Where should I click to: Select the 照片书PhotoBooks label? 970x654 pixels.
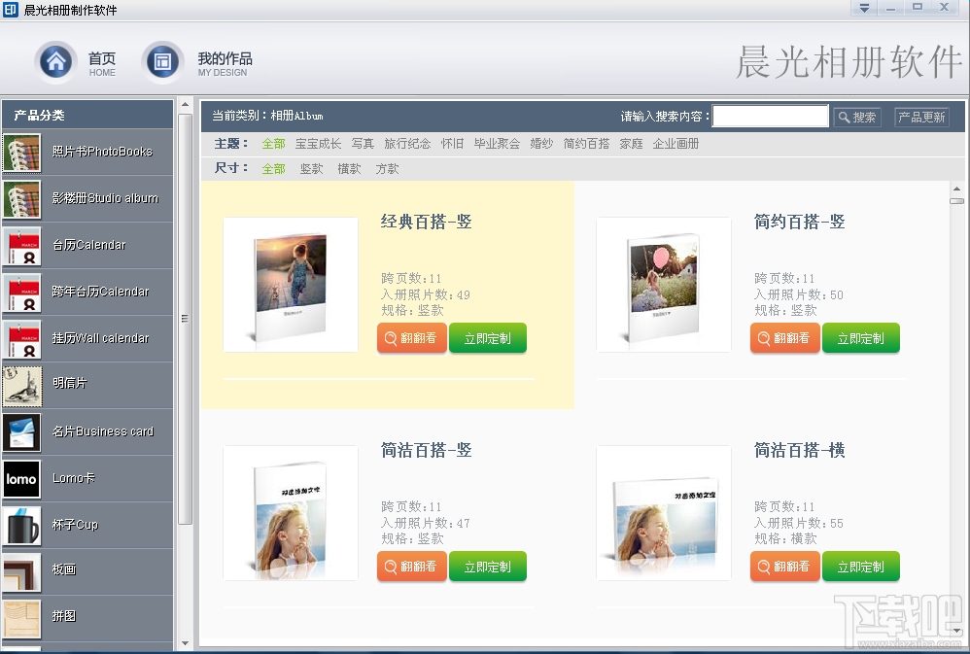point(102,152)
